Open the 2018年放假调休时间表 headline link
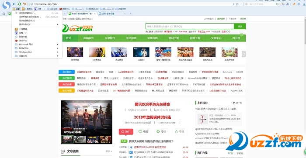The height and width of the screenshot is (158, 306). point(153,117)
